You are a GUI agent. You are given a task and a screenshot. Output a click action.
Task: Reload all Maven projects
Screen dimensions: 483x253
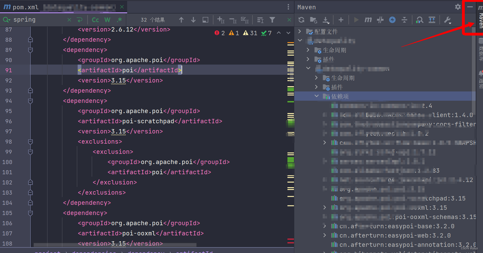[301, 20]
